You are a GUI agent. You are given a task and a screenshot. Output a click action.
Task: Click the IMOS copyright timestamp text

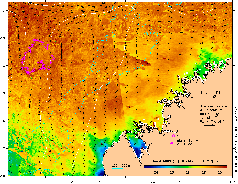(236, 139)
